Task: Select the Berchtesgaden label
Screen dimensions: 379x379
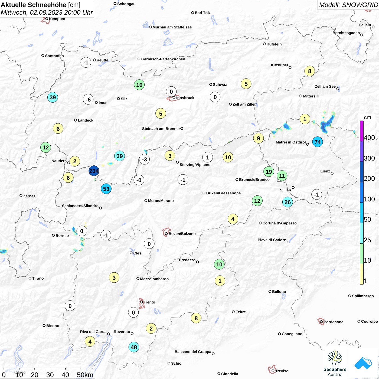Action: point(346,33)
